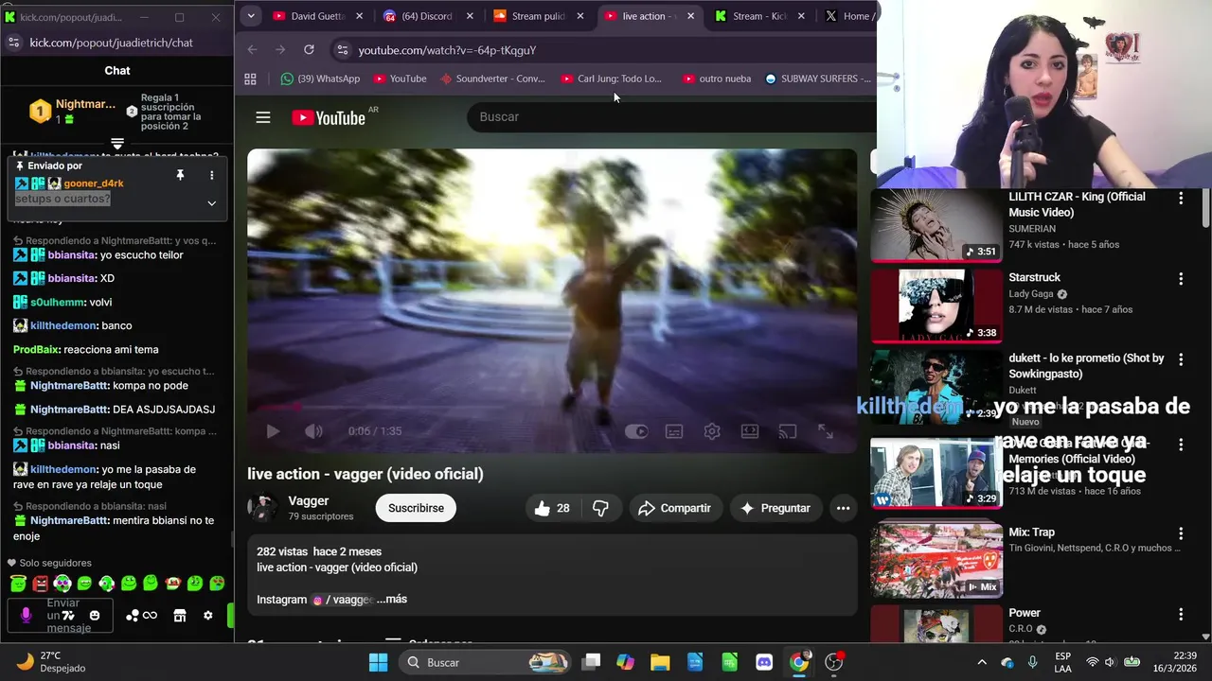Screen dimensions: 1212x681
Task: Collapse leaderboard handle in Kick chat
Action: click(x=117, y=143)
